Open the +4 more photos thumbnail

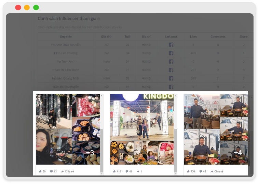click(x=234, y=153)
